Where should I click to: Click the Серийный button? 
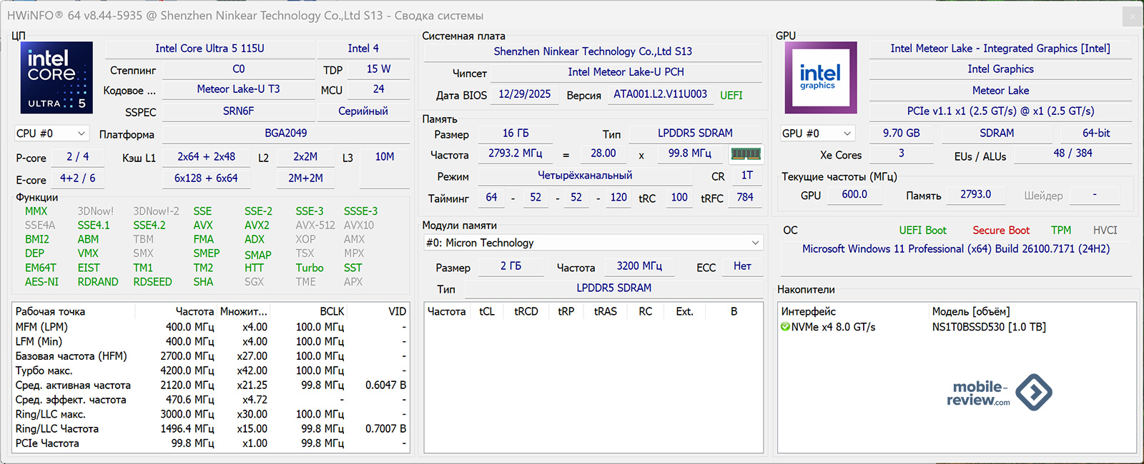tap(363, 111)
